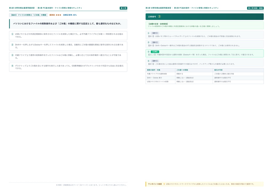Click the ワンポイント助言 label
The width and height of the screenshot is (273, 193).
point(155,184)
